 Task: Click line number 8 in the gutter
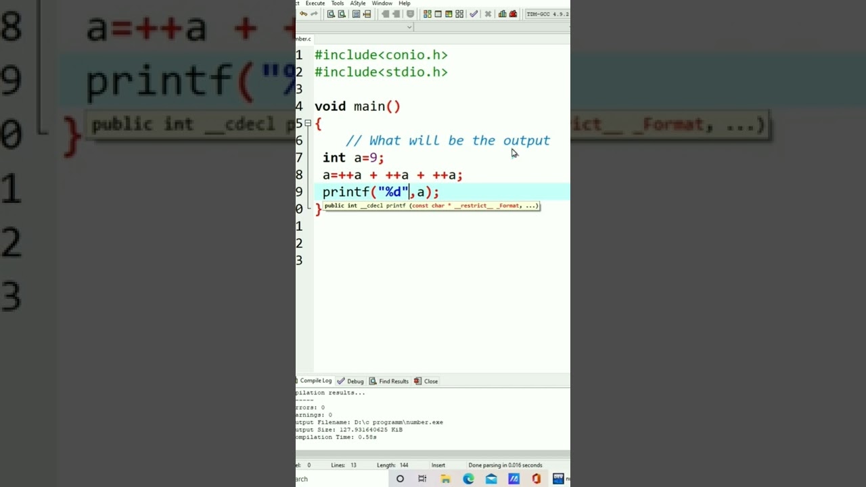tap(299, 175)
